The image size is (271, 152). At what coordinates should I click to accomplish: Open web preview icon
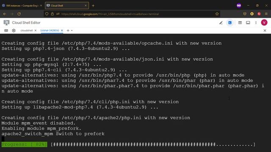point(240,23)
